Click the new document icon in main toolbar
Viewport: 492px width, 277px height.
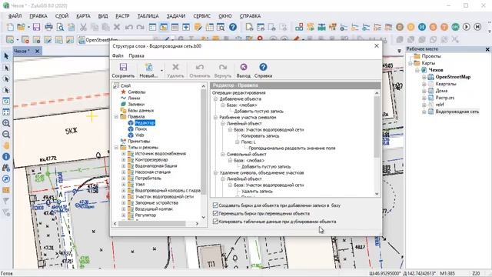[10, 28]
